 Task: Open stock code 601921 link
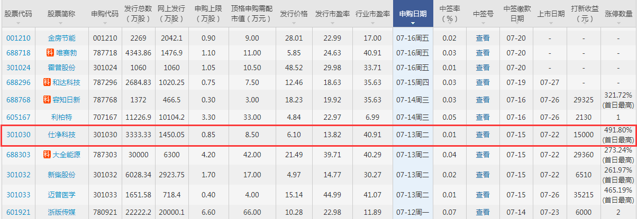coord(18,212)
